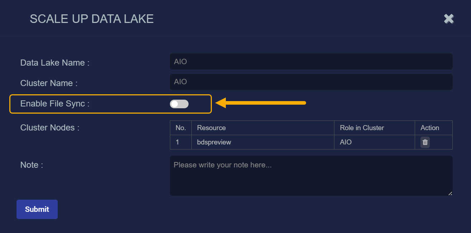
Task: Click the "Cluster Name" label text
Action: click(49, 83)
